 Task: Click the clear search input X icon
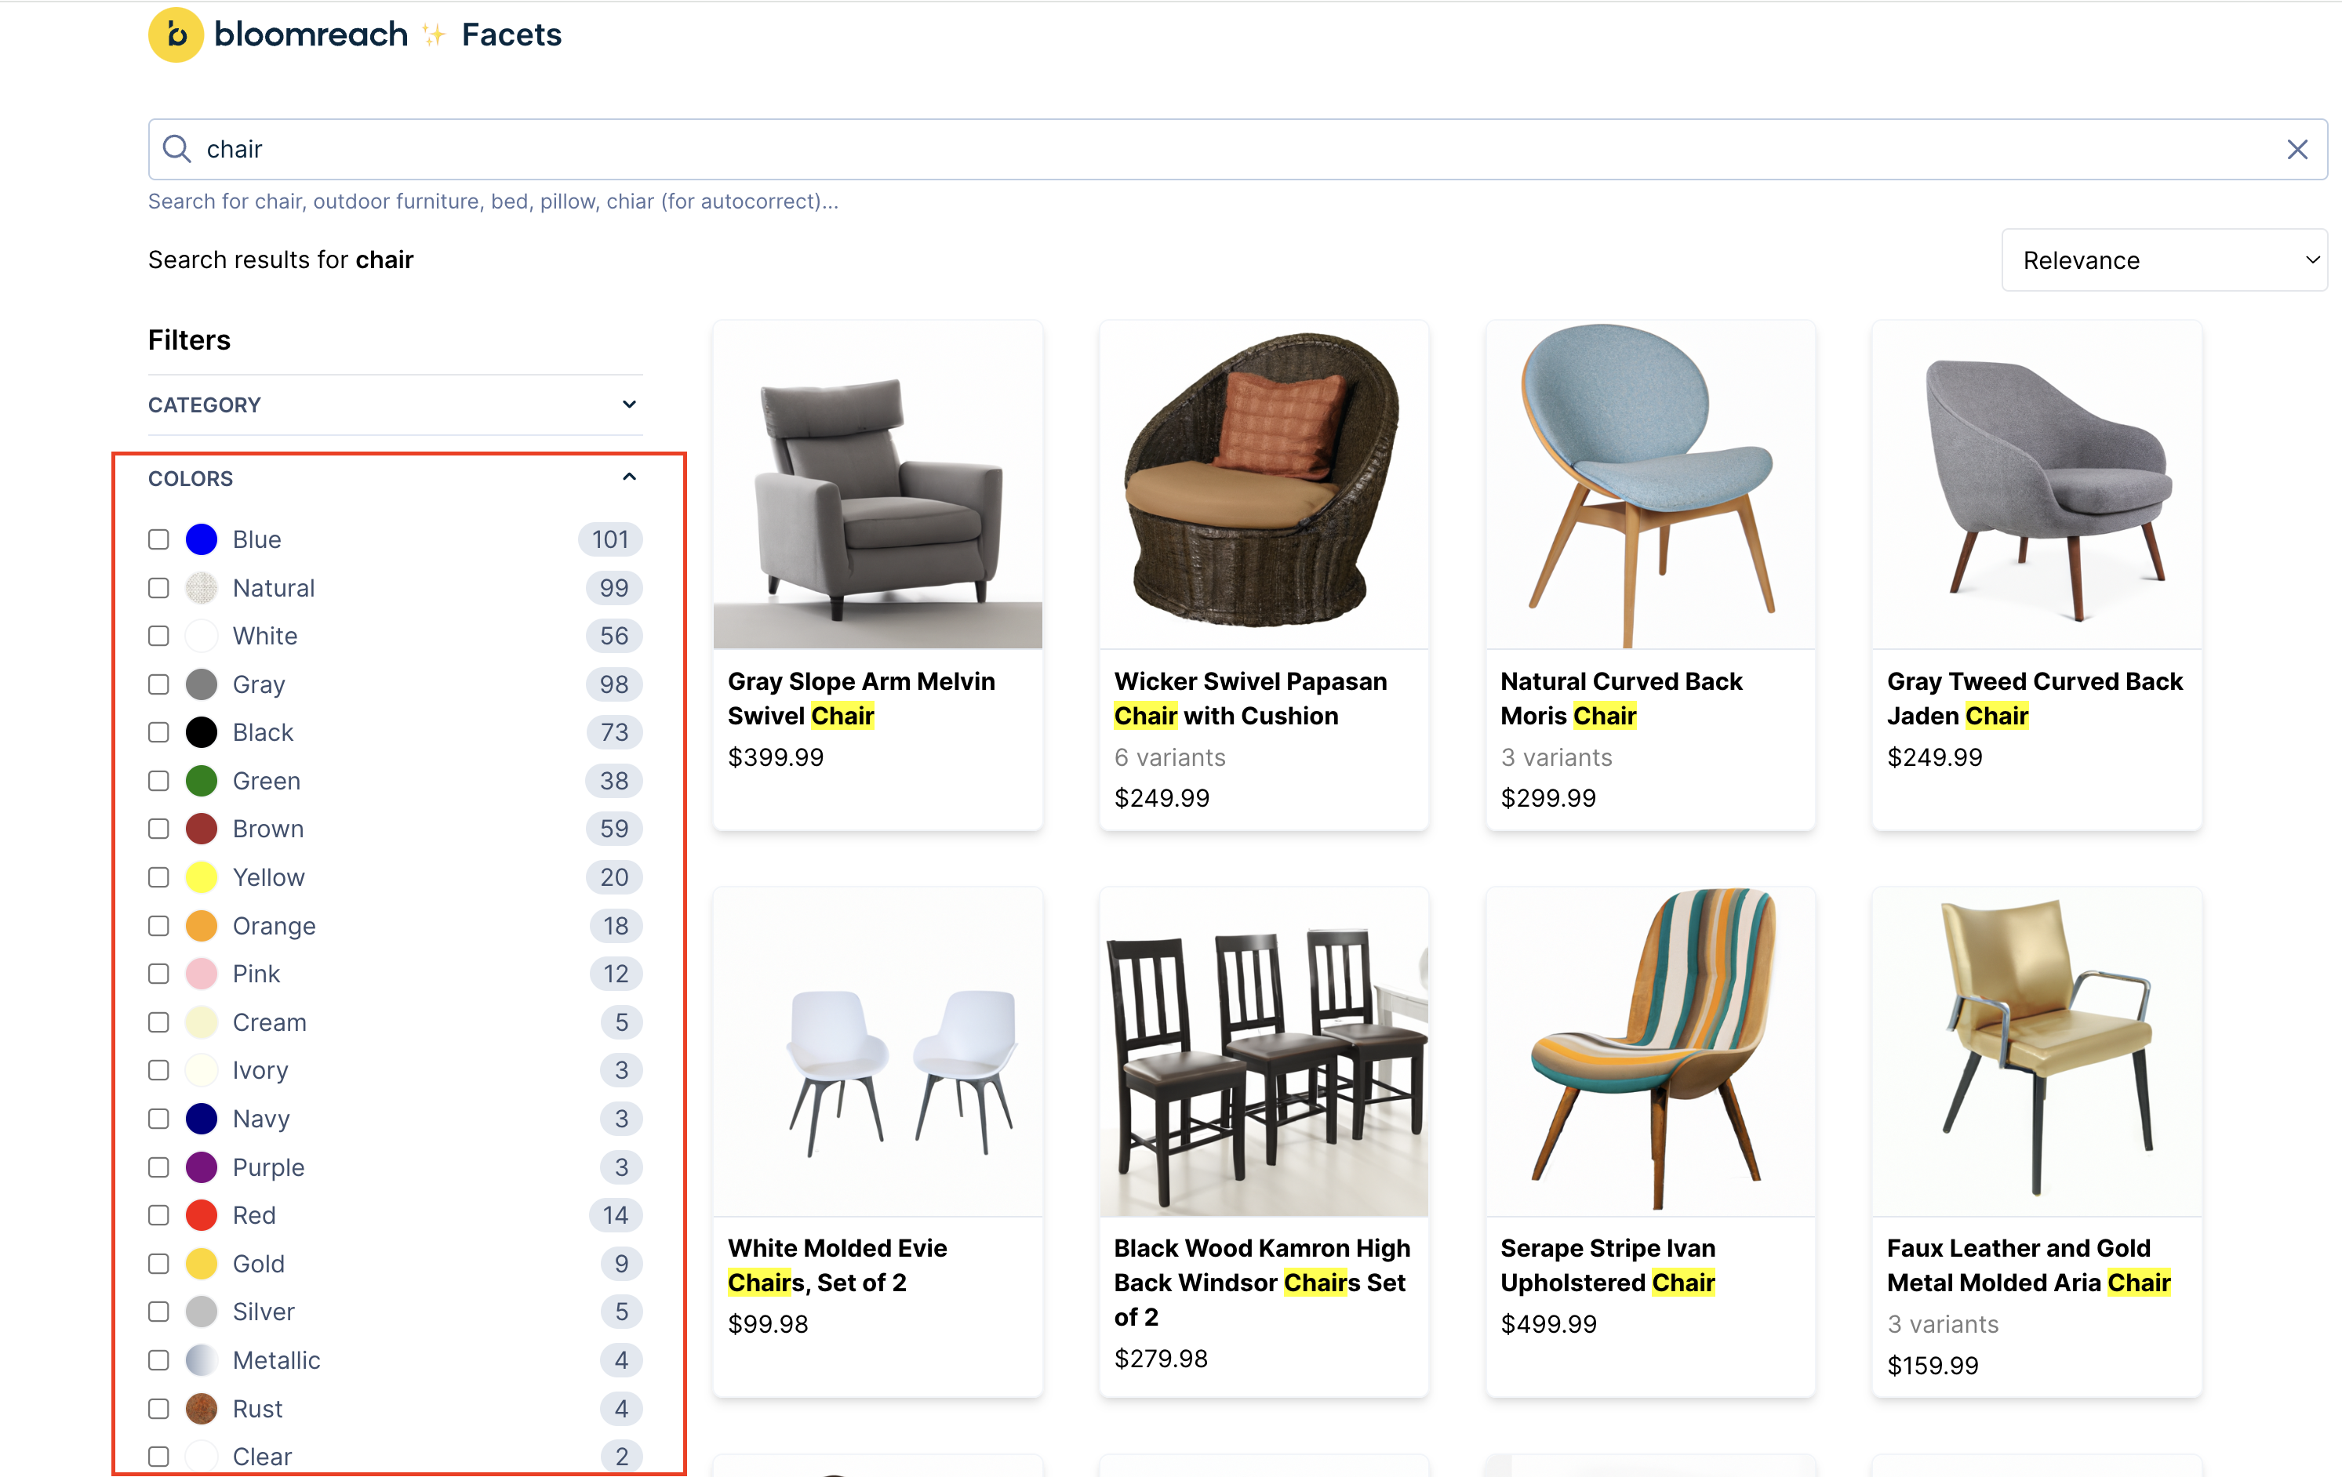[2298, 148]
